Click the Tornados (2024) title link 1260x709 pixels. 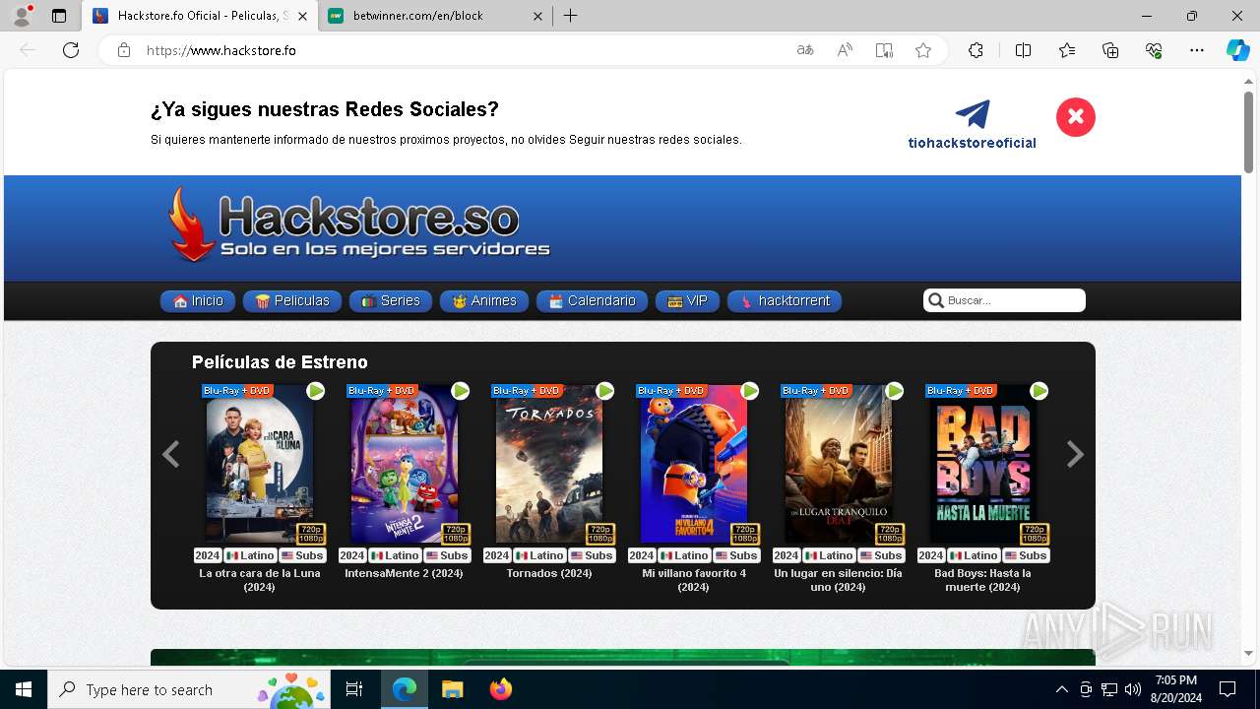pyautogui.click(x=549, y=573)
